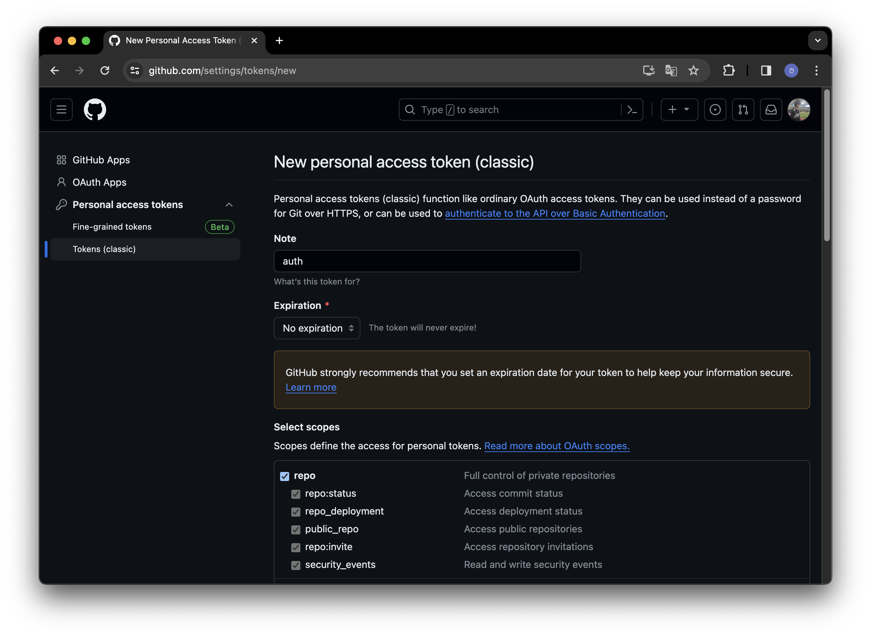Viewport: 871px width, 636px height.
Task: Open GitHub Apps sidebar item
Action: click(x=101, y=160)
